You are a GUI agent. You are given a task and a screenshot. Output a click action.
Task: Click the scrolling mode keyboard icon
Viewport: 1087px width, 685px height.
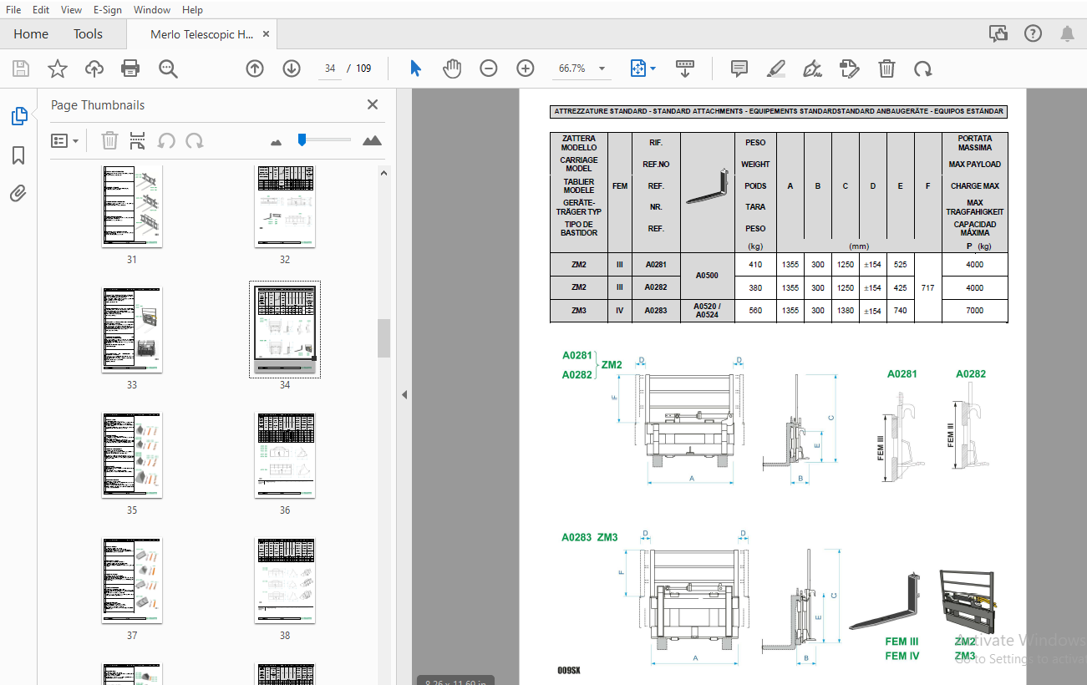(685, 68)
